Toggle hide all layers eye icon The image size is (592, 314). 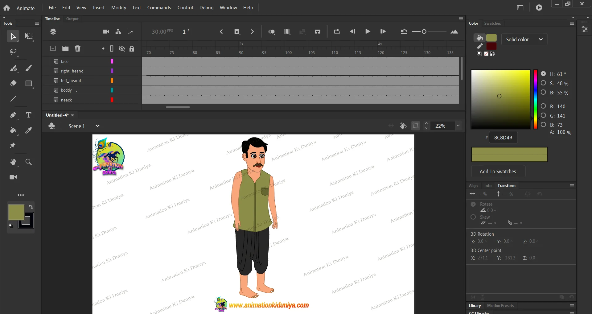122,48
